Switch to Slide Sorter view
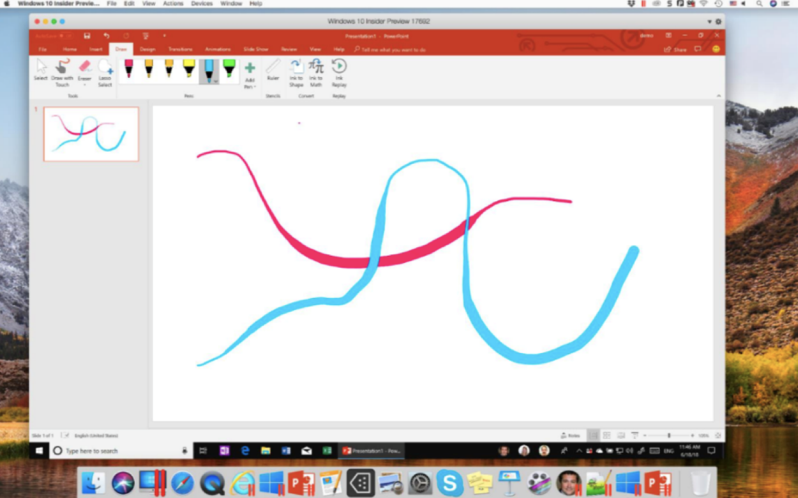This screenshot has height=498, width=798. click(x=607, y=435)
